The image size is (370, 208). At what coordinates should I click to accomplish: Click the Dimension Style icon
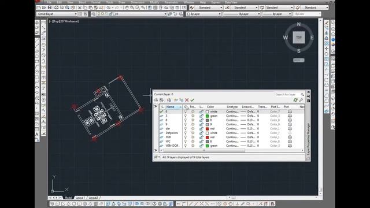227,8
